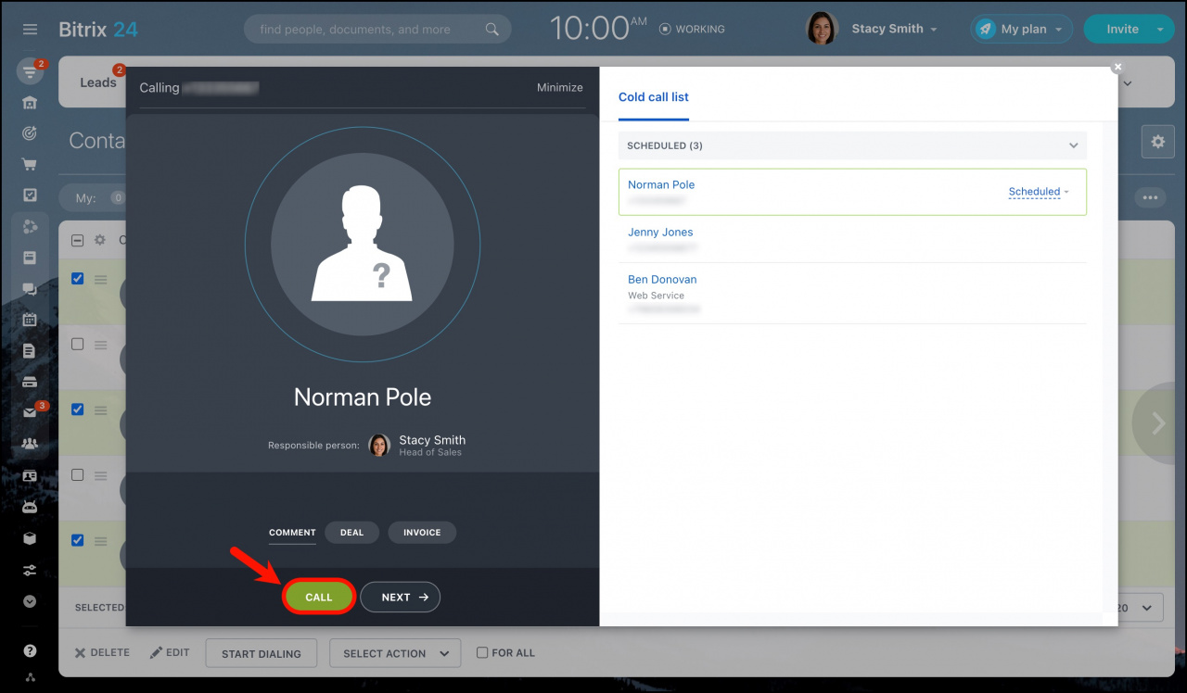This screenshot has width=1187, height=693.
Task: Open the Documents page sidebar icon
Action: (30, 350)
